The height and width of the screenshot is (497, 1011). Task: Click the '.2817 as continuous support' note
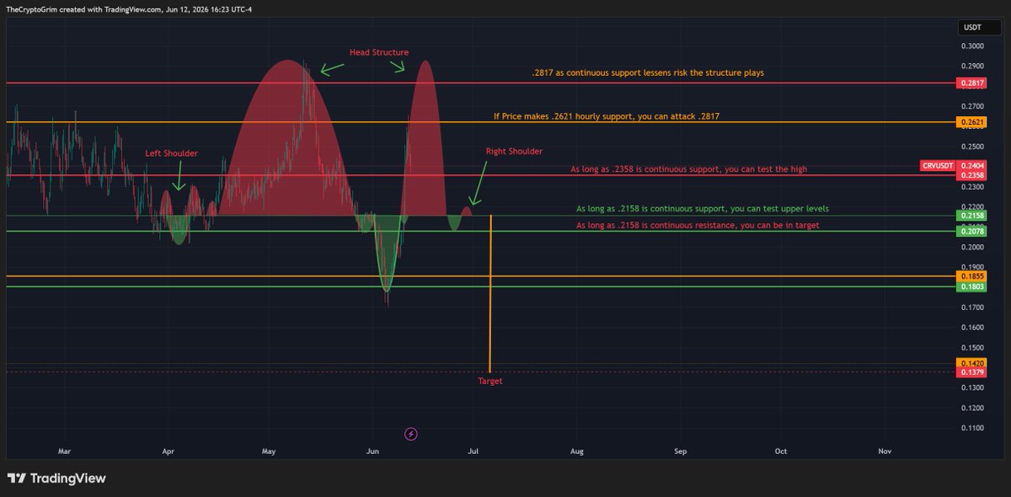[x=648, y=73]
